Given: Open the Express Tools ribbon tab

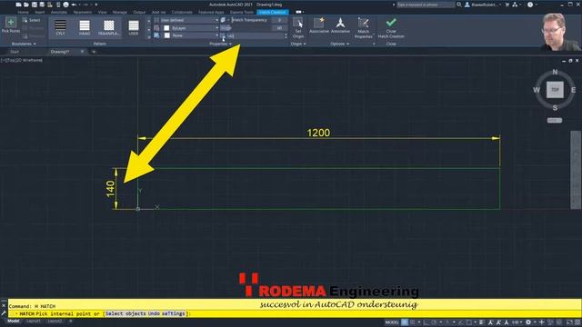Looking at the screenshot, I should [x=242, y=12].
